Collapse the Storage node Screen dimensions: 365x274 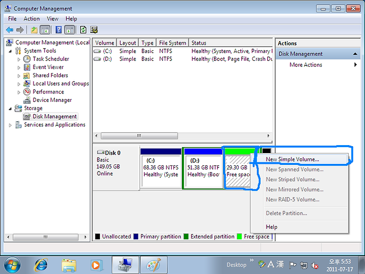(10, 109)
